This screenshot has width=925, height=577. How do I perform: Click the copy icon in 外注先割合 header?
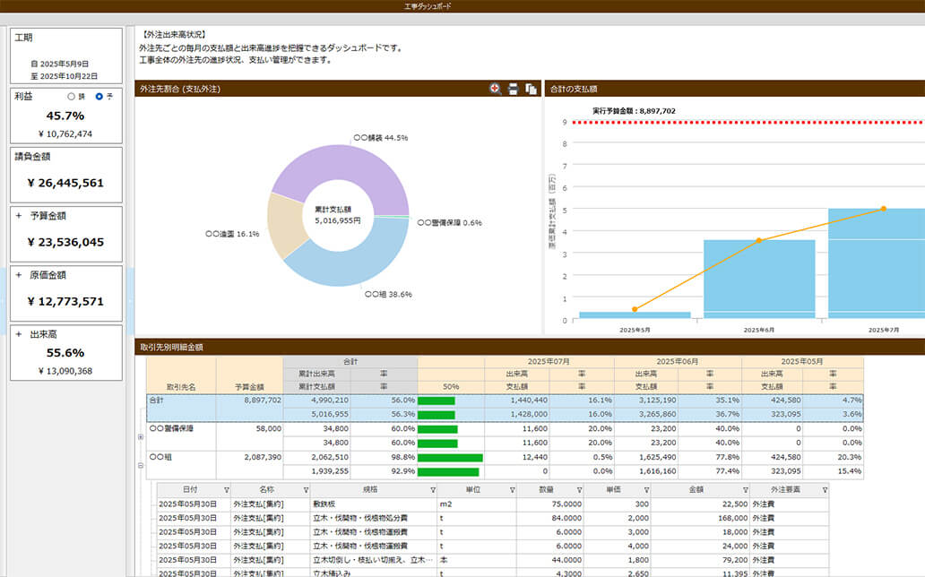pos(531,89)
